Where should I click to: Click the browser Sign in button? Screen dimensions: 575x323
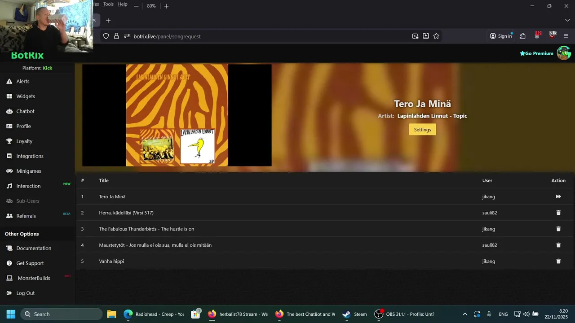(x=500, y=36)
